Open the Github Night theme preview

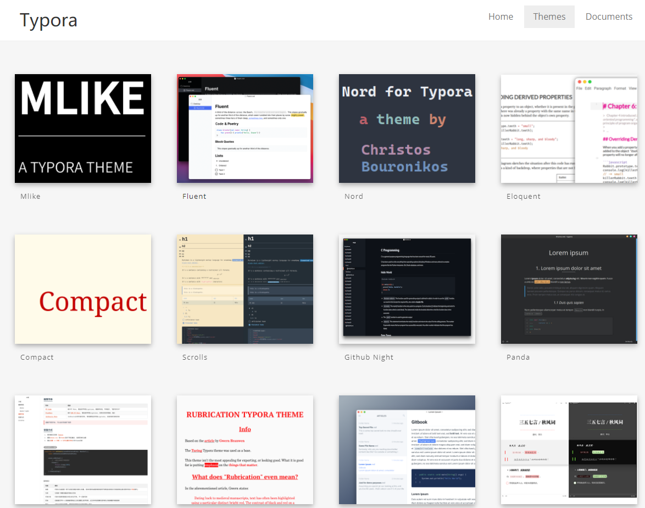pos(407,289)
